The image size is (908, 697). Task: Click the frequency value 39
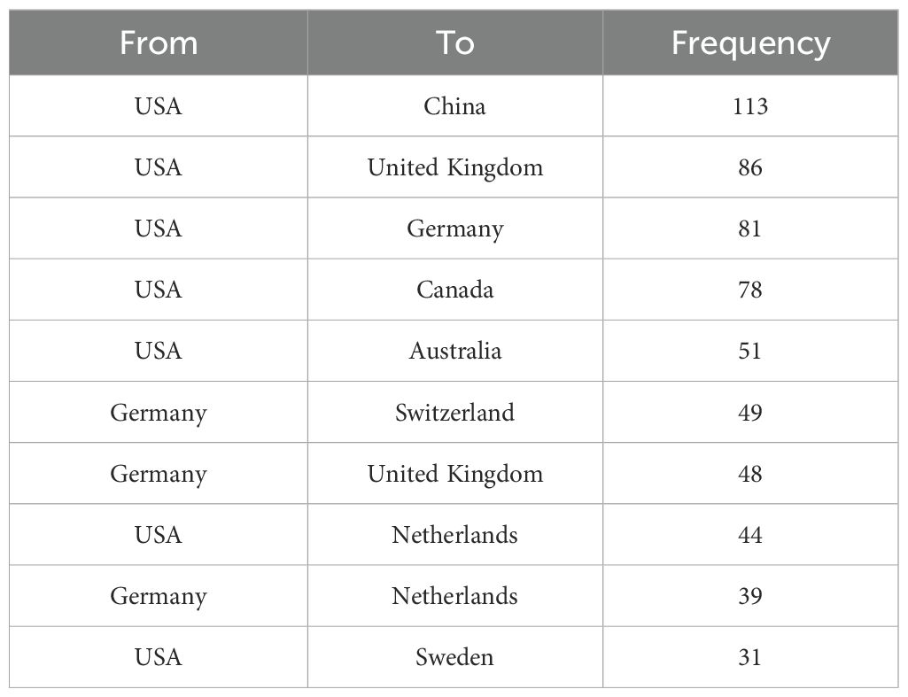coord(750,596)
